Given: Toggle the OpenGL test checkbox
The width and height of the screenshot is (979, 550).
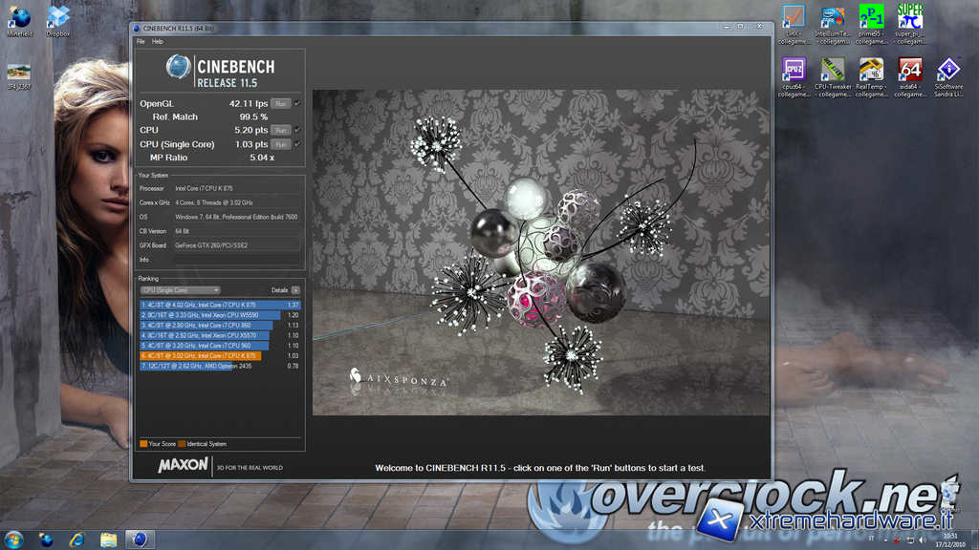Looking at the screenshot, I should 297,103.
